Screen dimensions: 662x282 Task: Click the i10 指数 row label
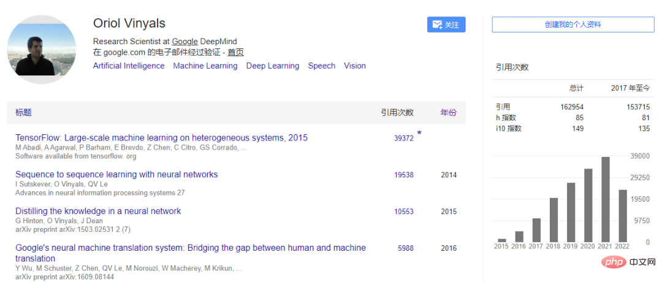pos(508,129)
